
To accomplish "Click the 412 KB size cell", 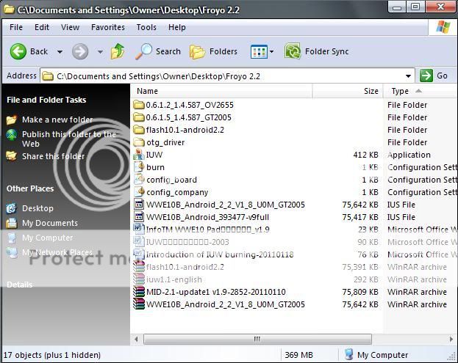I will [x=365, y=155].
